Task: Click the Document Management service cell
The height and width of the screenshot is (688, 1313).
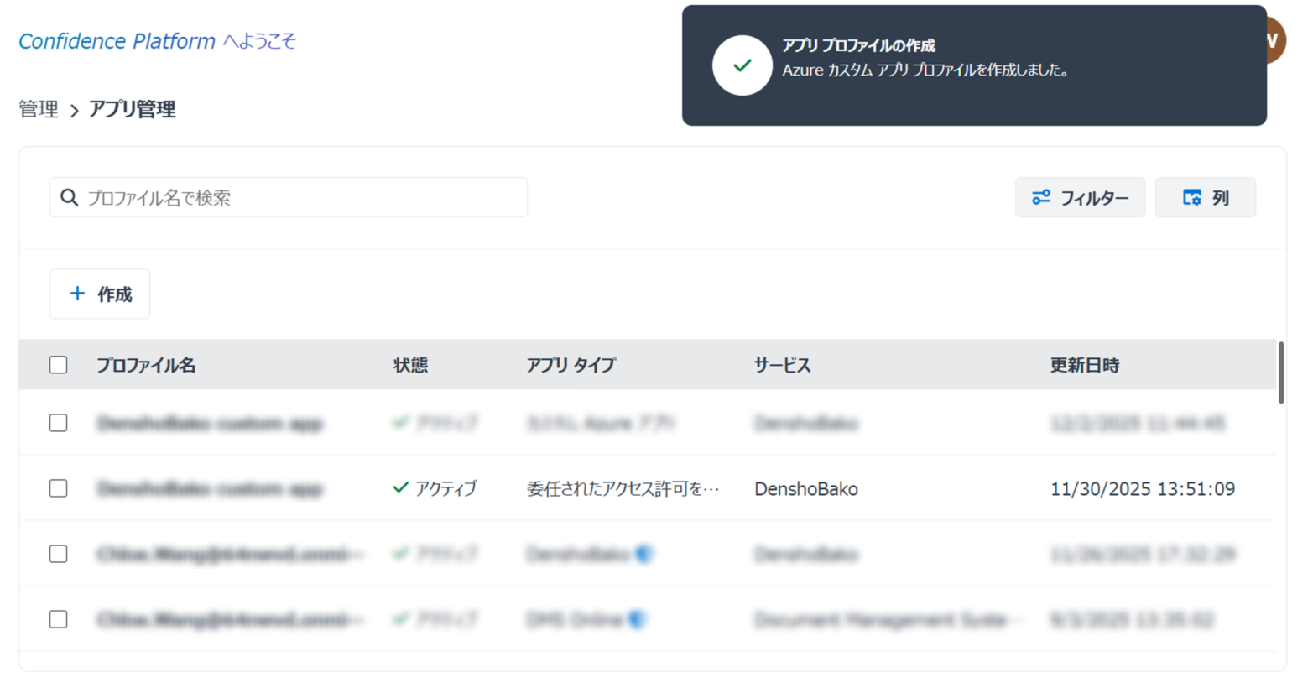Action: [x=888, y=619]
